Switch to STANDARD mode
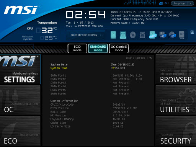The height and width of the screenshot is (147, 196). [98, 48]
